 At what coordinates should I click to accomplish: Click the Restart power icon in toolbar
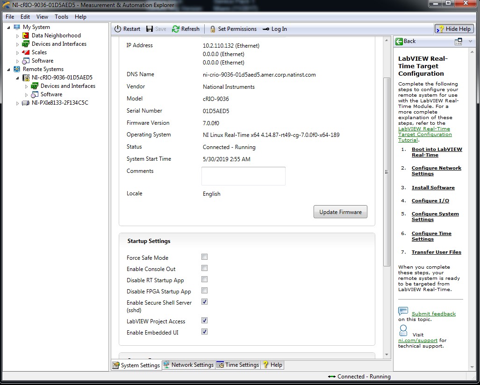coord(118,29)
